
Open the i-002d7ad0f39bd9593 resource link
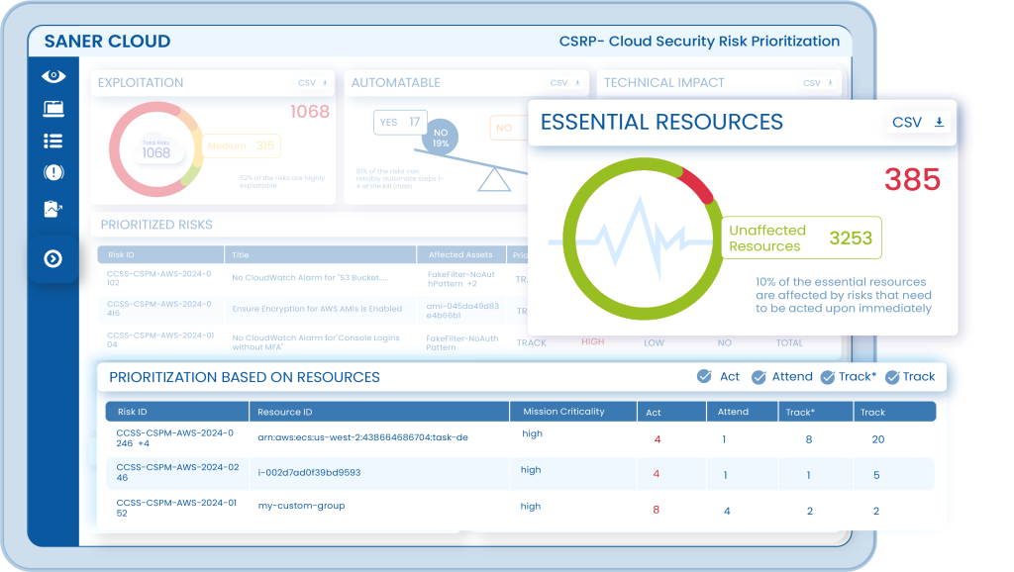click(x=309, y=473)
